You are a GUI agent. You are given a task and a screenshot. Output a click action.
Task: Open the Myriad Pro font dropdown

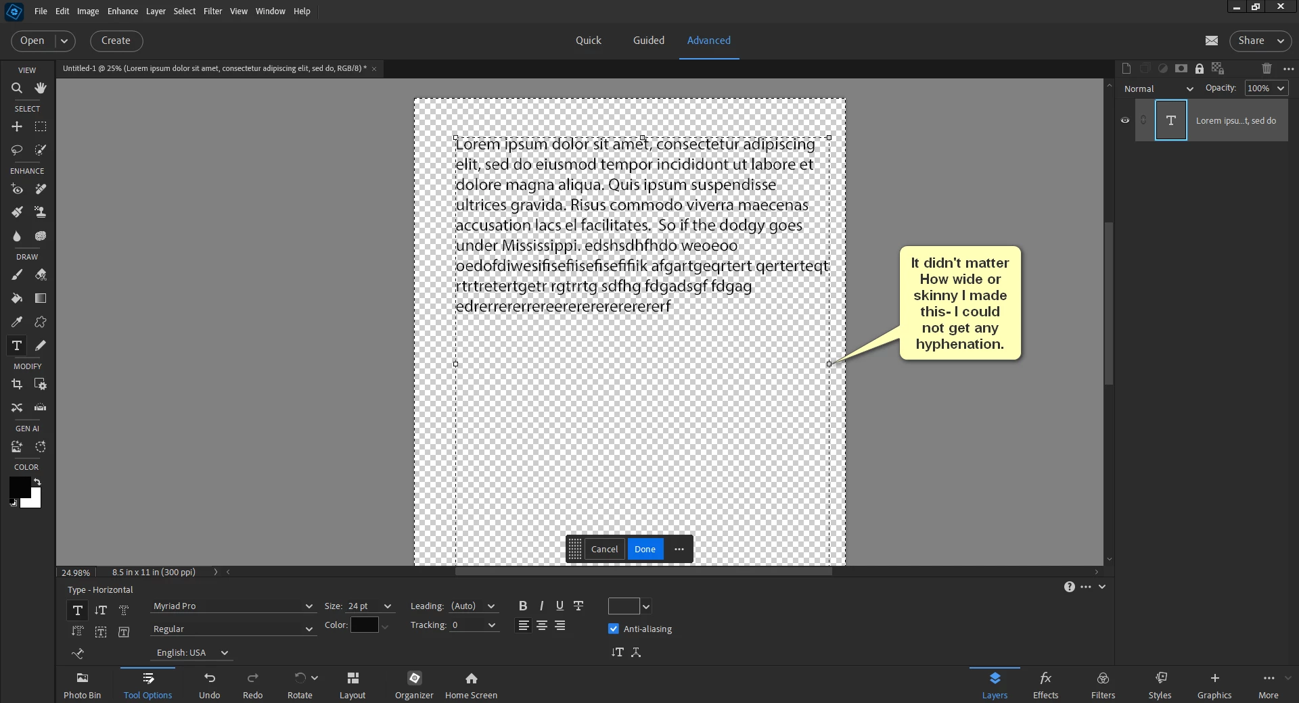(x=233, y=606)
